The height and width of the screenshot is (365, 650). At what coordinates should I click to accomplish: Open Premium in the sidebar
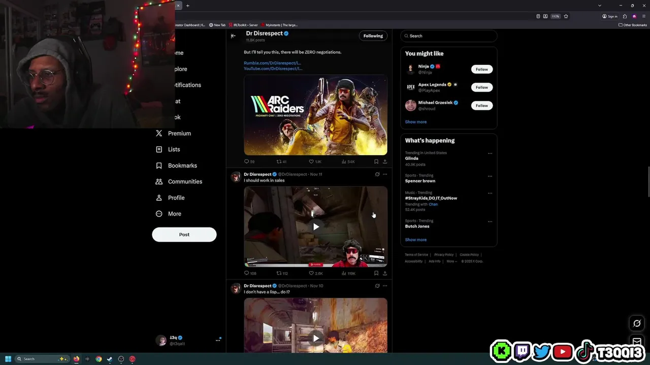point(173,133)
